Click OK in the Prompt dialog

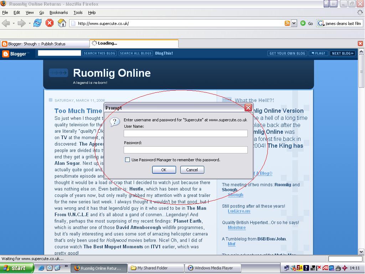[x=164, y=170]
